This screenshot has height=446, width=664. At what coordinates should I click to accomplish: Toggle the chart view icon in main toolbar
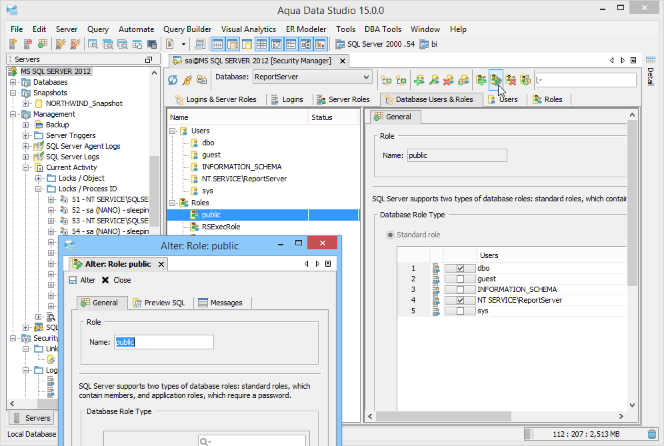[x=321, y=44]
